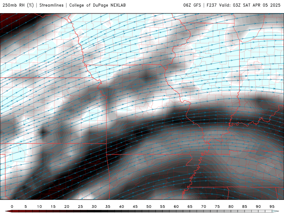This screenshot has height=213, width=284.
Task: Click the colorbar label '70'
Action: [x=203, y=207]
